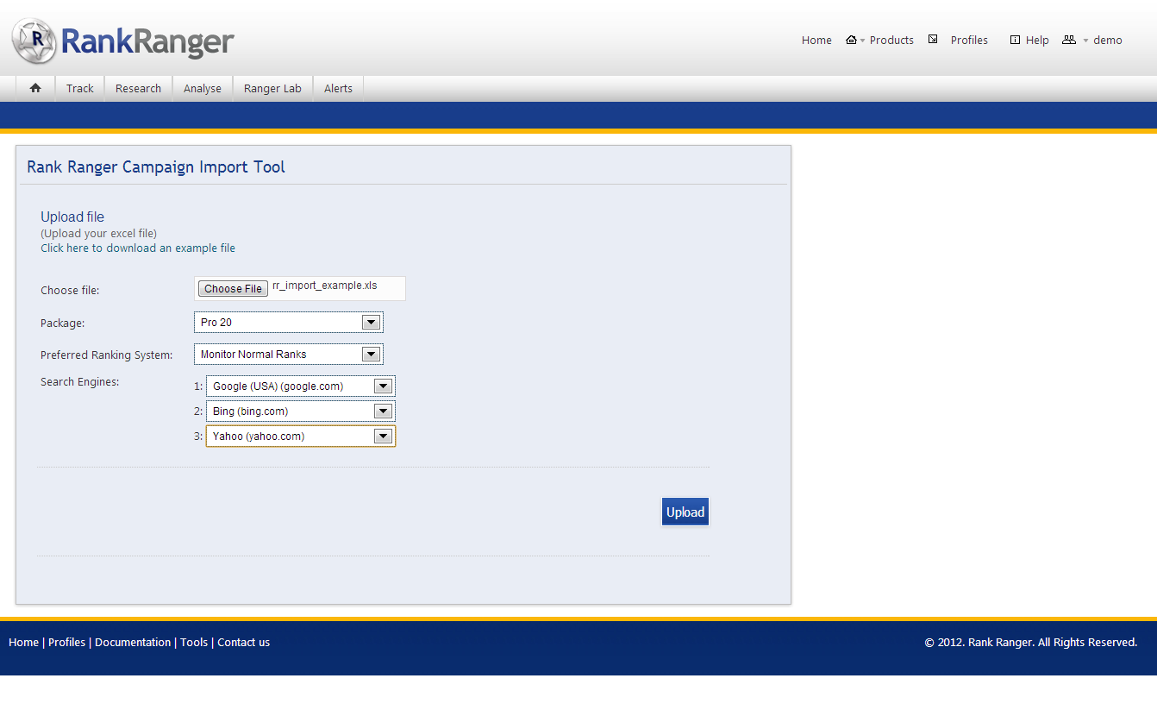Open search engine 1 dropdown, Google (USA)
The image size is (1157, 716).
[x=301, y=386]
